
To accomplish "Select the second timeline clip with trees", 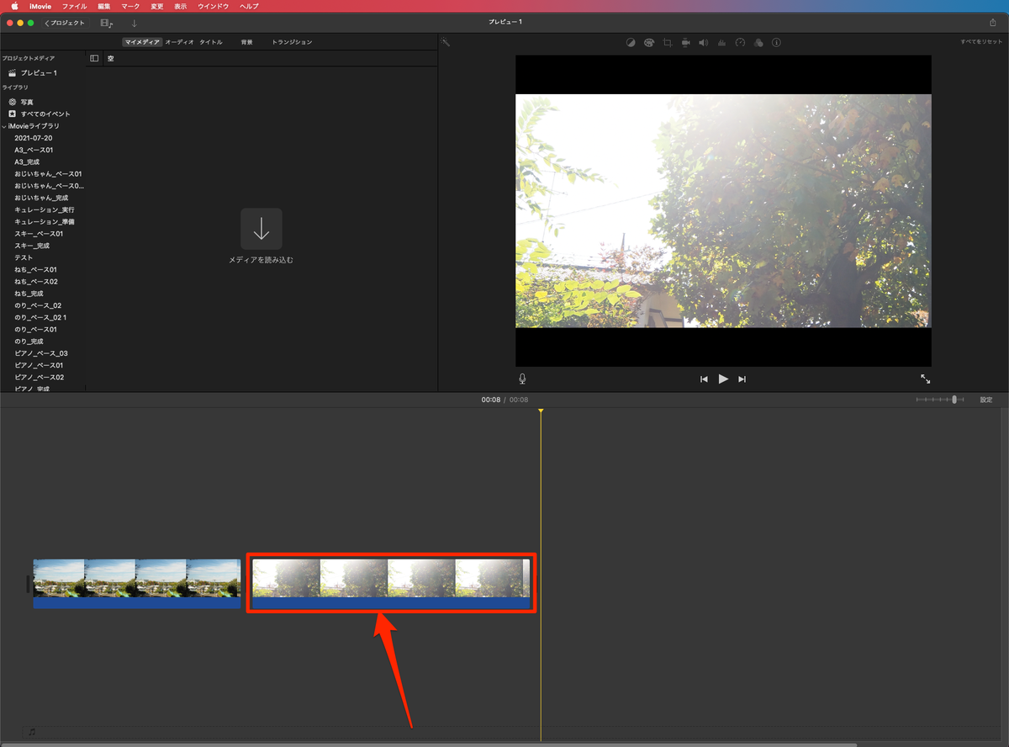I will [391, 584].
